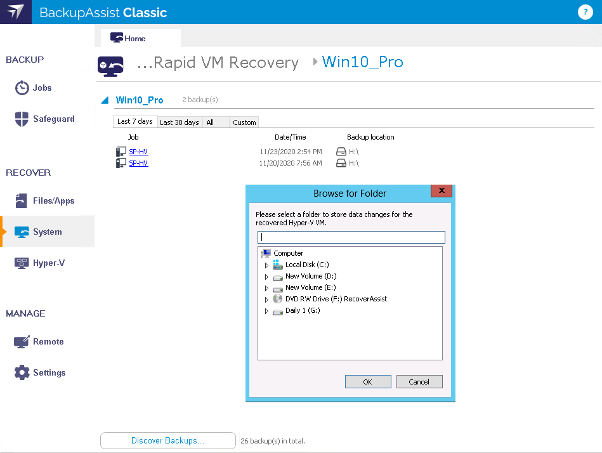Screen dimensions: 602x453
Task: Collapse the Win10_Pro backup group
Action: 105,101
